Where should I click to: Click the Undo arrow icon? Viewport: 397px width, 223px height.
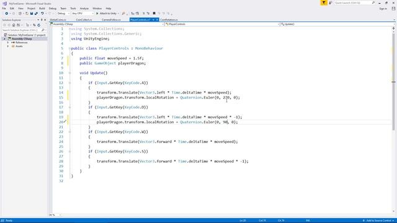(42, 14)
